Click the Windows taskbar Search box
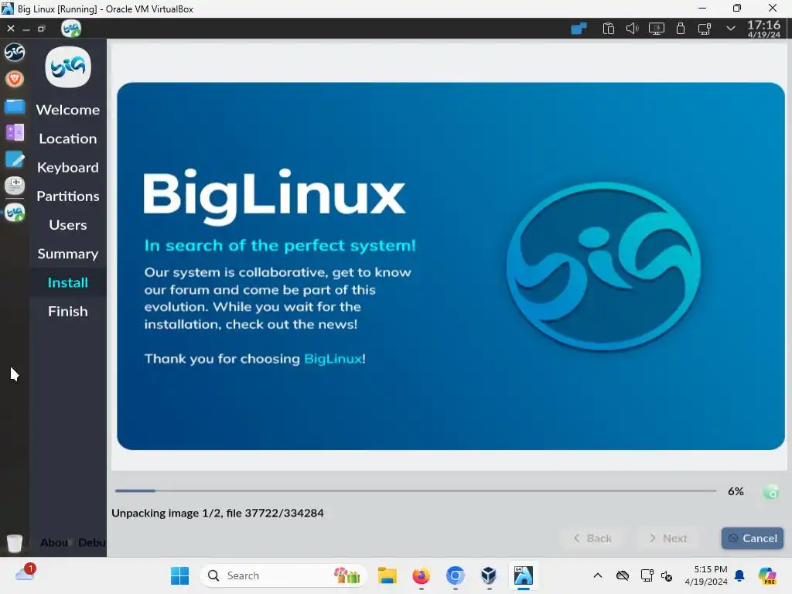The height and width of the screenshot is (594, 792). pos(283,575)
